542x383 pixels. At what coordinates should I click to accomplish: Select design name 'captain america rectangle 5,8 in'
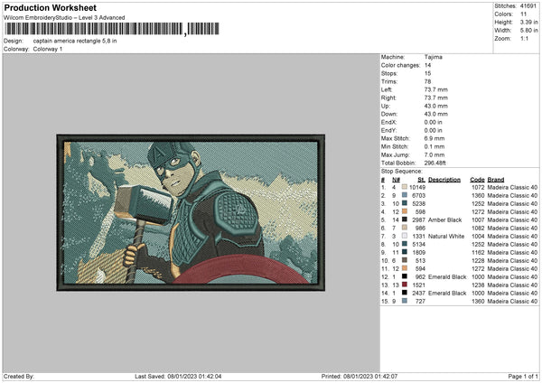pyautogui.click(x=75, y=41)
